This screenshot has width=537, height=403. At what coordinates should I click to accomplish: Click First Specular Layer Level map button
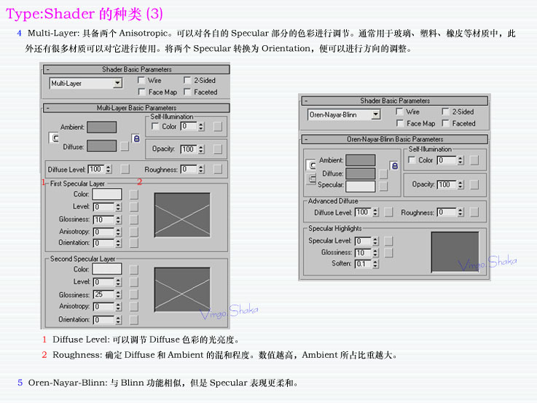(134, 207)
